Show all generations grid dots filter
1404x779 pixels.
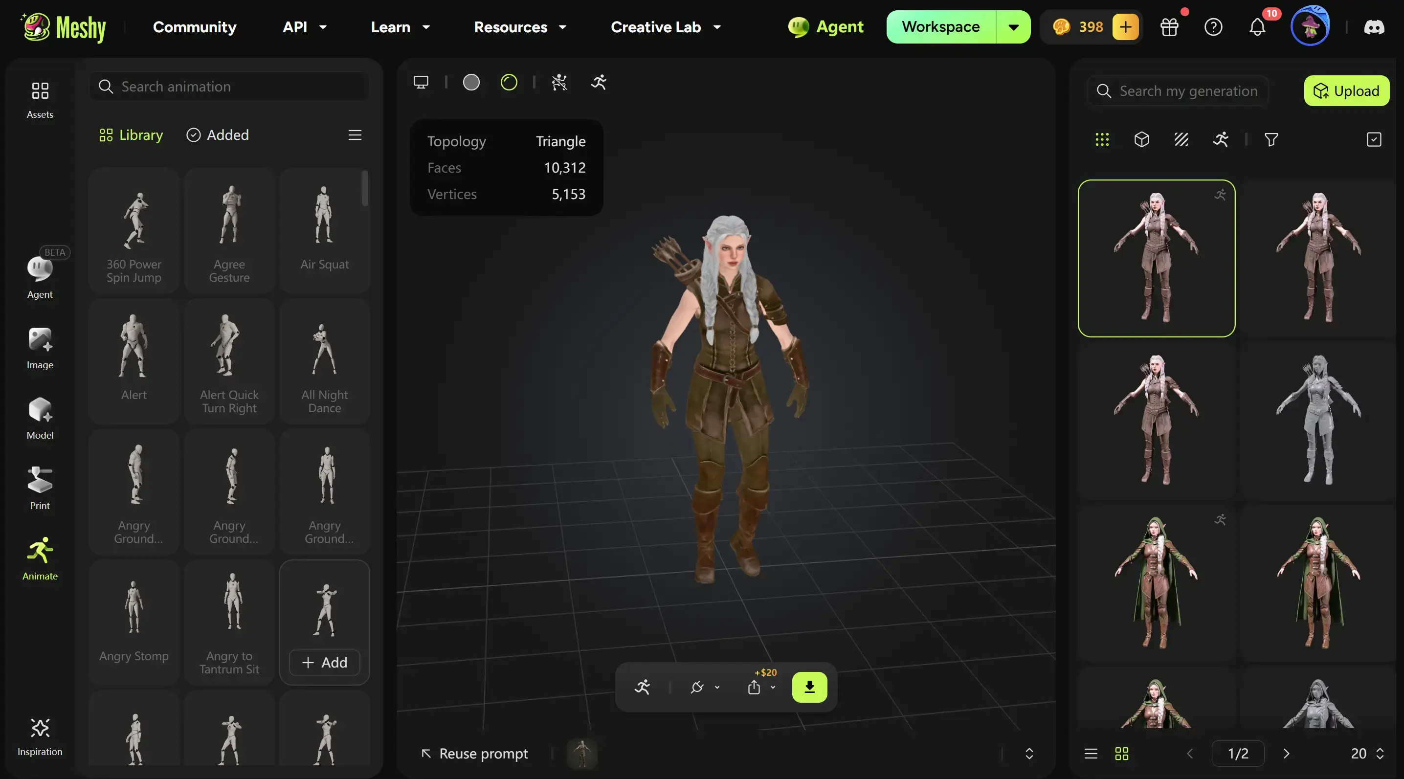click(x=1102, y=139)
